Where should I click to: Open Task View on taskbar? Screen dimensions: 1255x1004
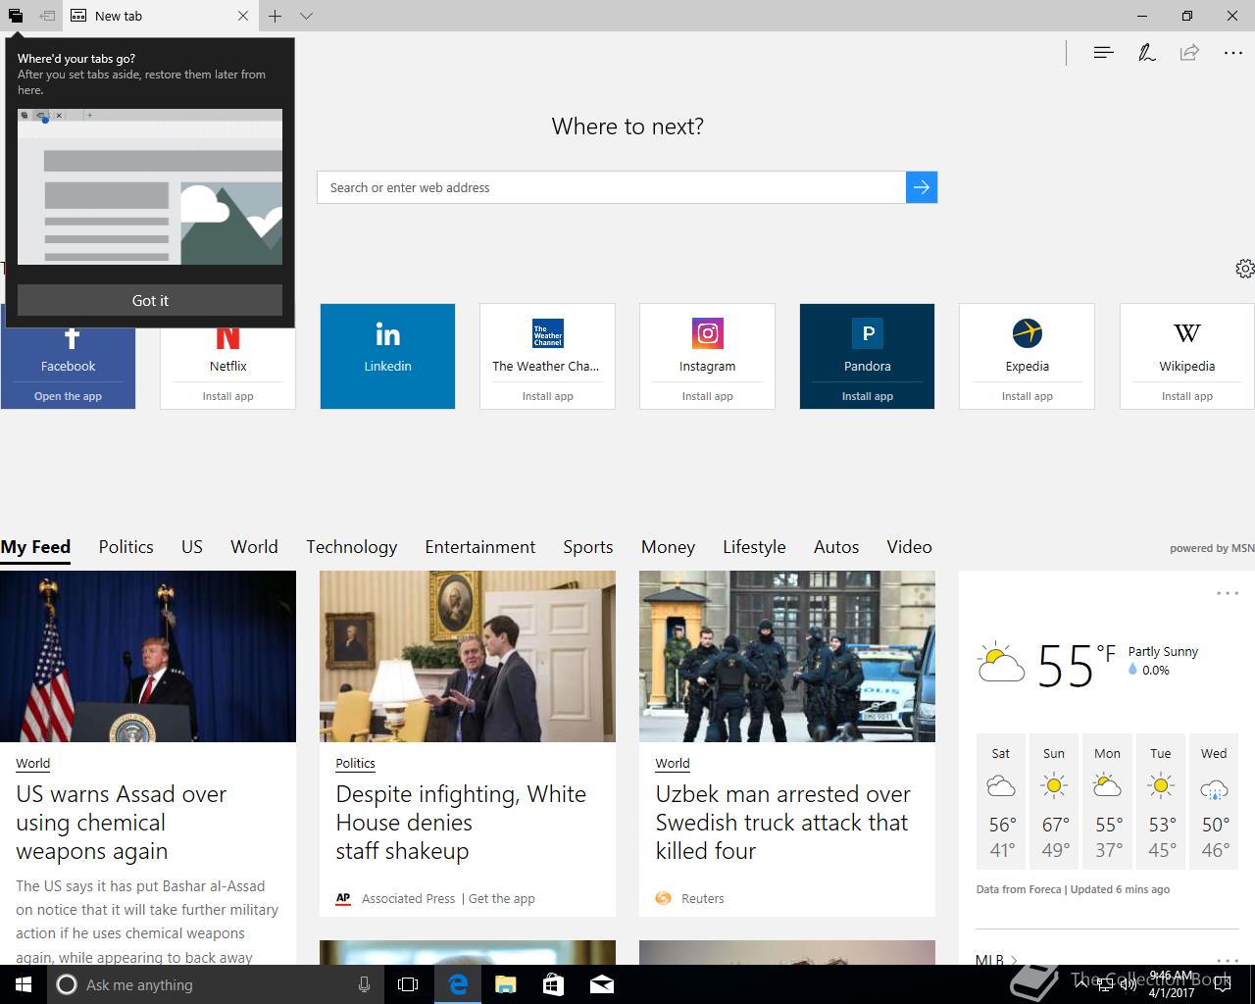408,984
